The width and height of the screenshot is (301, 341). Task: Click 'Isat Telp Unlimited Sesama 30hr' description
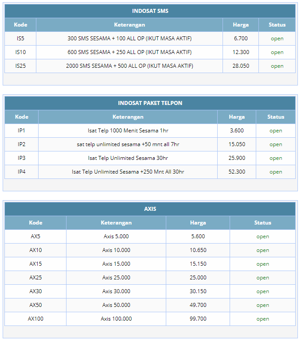[128, 158]
